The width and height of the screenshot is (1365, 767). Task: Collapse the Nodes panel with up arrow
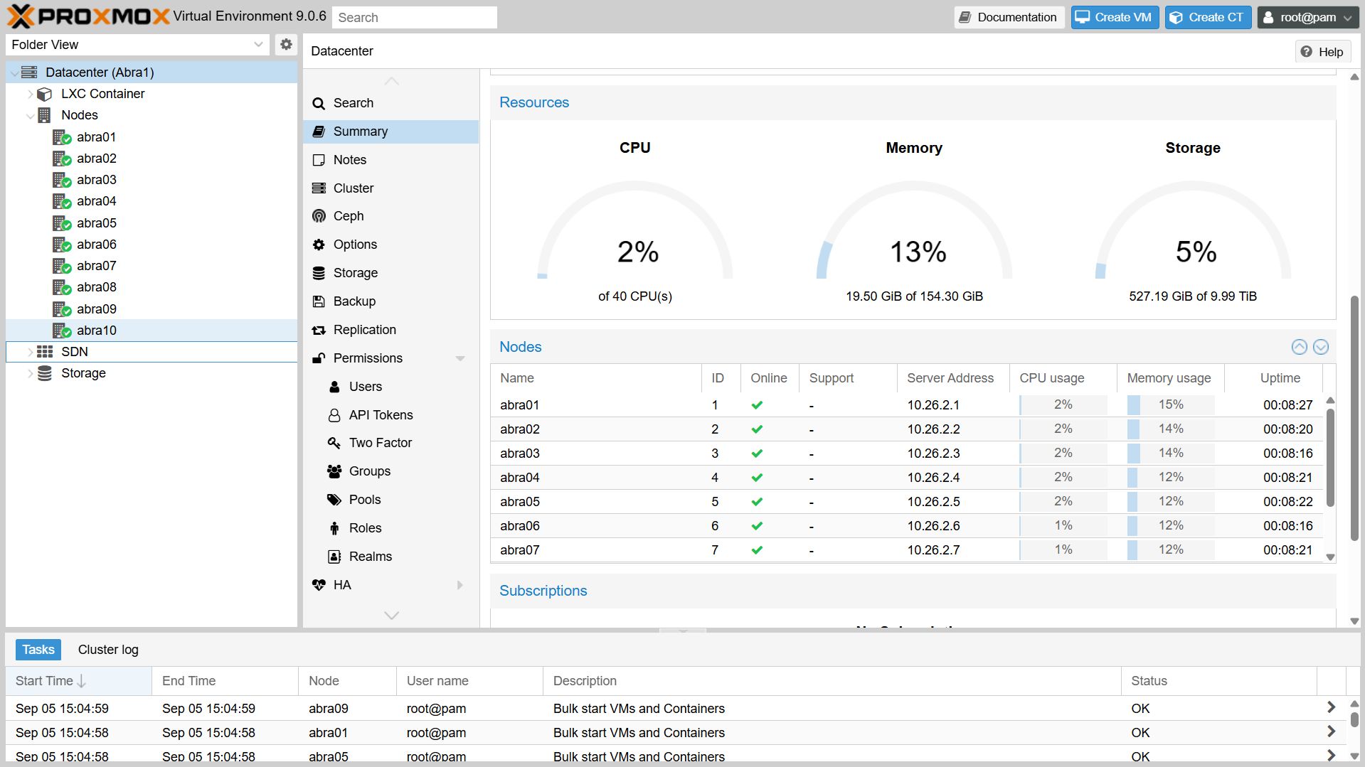(1299, 347)
